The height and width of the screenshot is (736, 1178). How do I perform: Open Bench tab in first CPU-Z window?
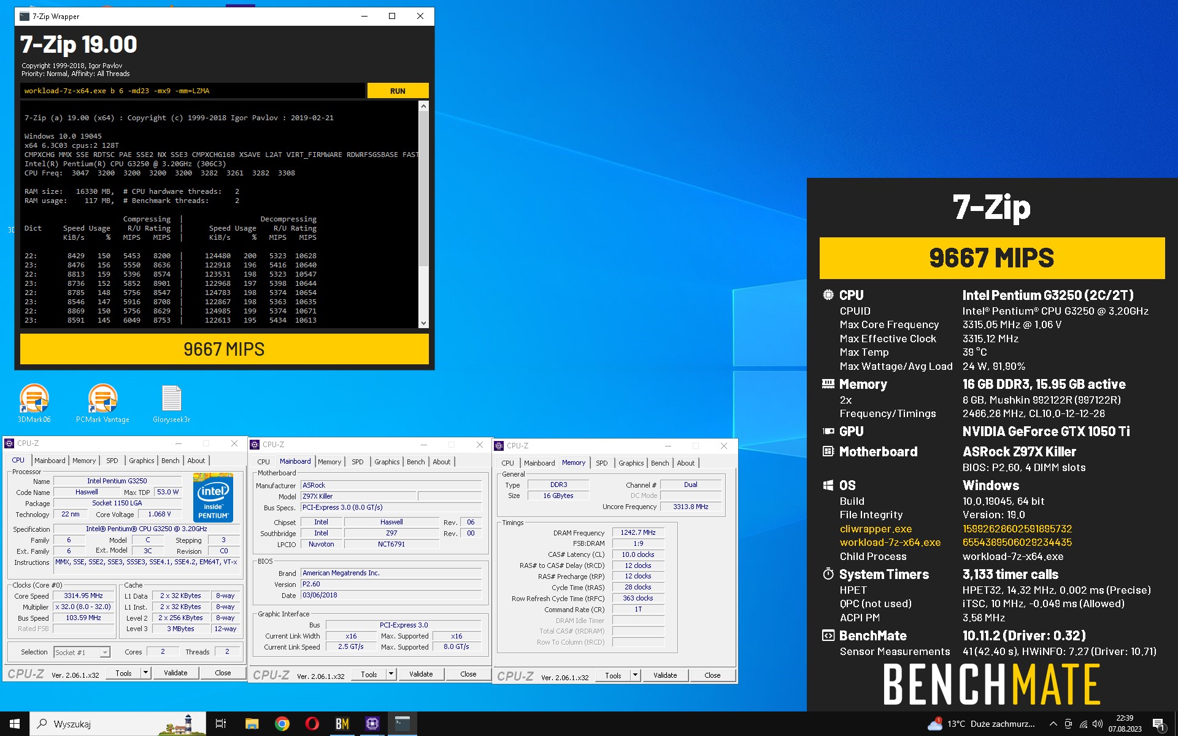coord(171,461)
